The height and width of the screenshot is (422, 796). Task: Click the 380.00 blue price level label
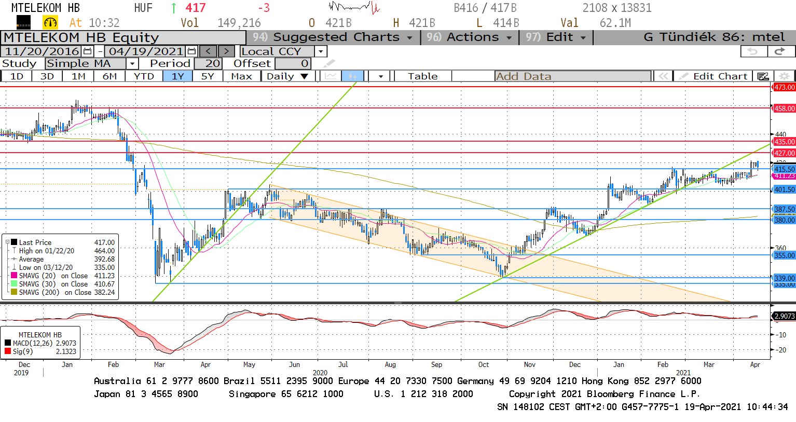click(784, 220)
